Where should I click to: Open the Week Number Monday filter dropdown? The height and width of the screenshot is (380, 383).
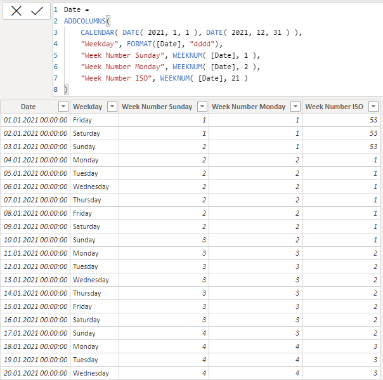pos(295,107)
